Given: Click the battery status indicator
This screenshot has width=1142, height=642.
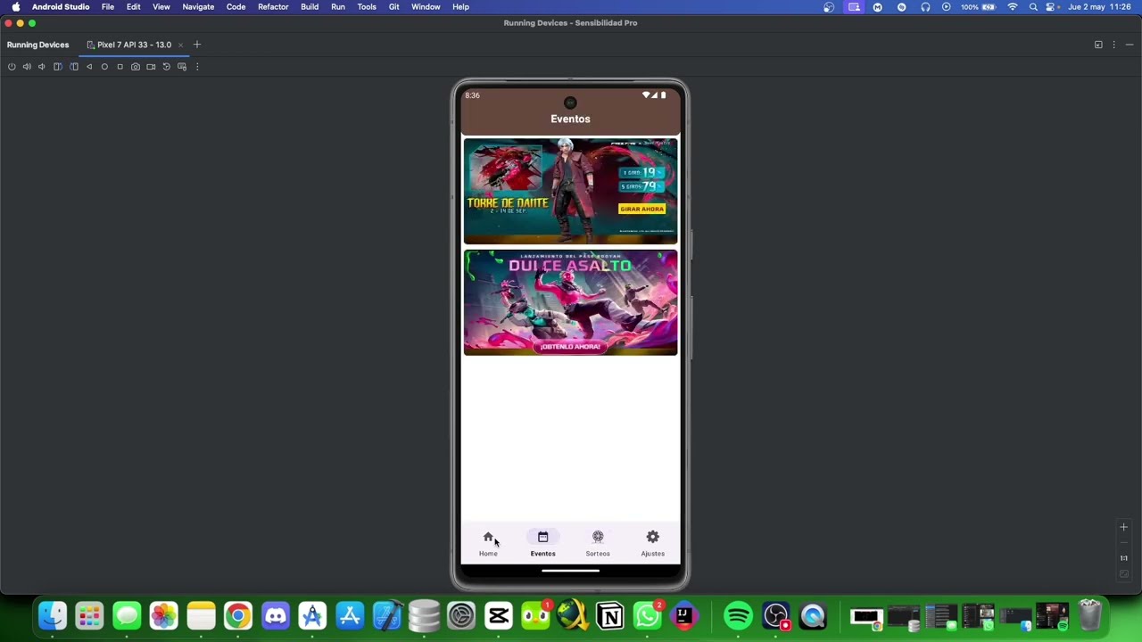Looking at the screenshot, I should 979,7.
